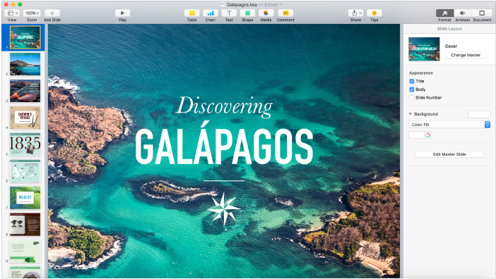Switch to the Format inspector

[x=444, y=13]
